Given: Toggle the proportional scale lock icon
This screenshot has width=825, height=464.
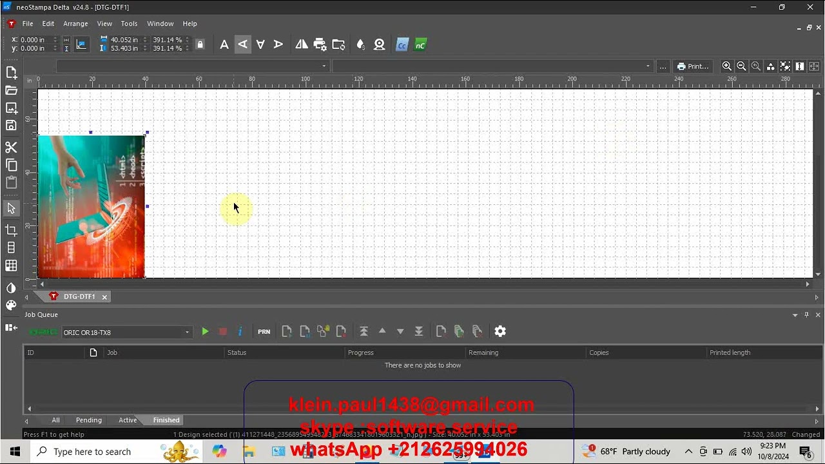Looking at the screenshot, I should (x=200, y=44).
